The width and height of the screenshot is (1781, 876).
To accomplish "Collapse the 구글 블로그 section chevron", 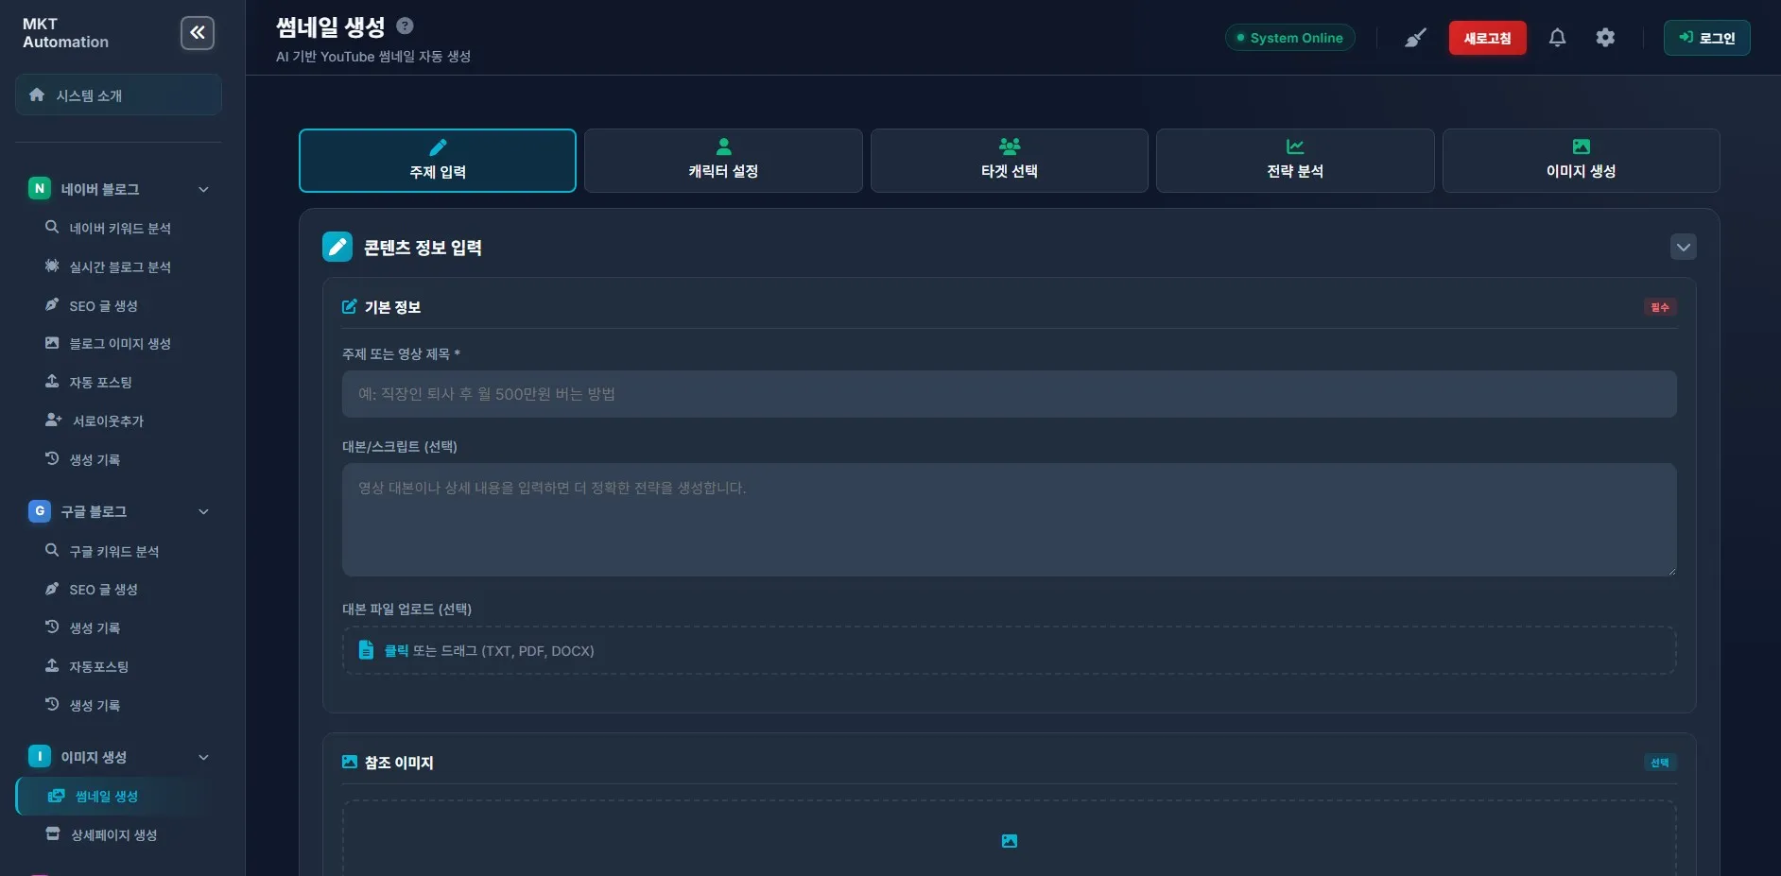I will 203,511.
